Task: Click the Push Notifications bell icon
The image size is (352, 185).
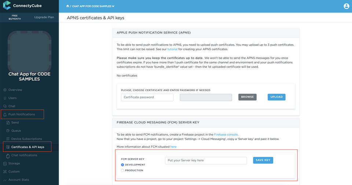Action: point(5,114)
